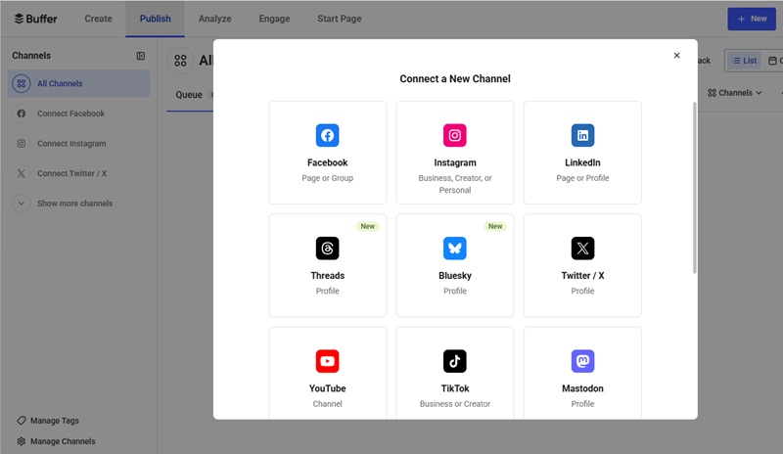Click the TikTok Business or Creator text
This screenshot has width=783, height=454.
455,404
